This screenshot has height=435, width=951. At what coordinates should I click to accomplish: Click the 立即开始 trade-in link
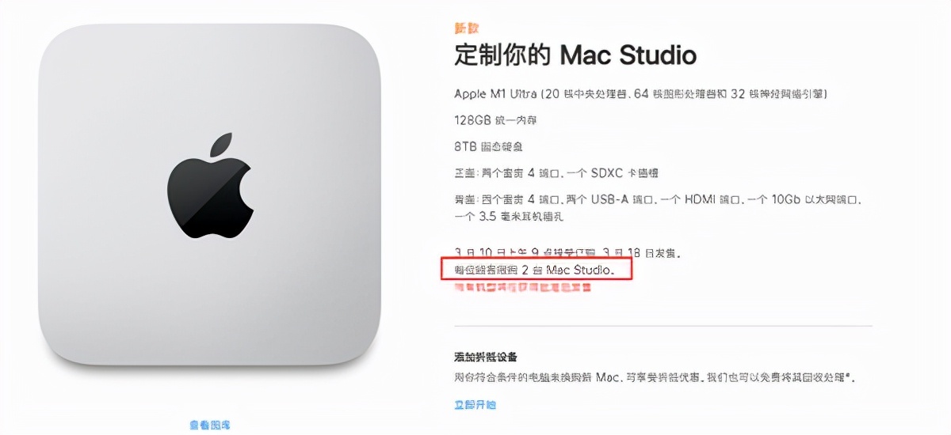pos(475,405)
